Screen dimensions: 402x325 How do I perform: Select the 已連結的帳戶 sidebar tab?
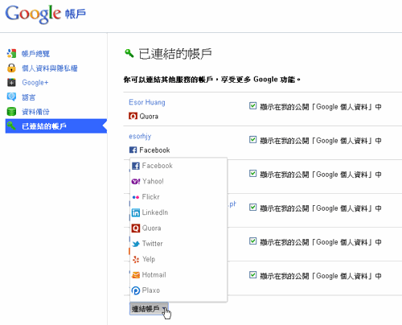(56, 126)
